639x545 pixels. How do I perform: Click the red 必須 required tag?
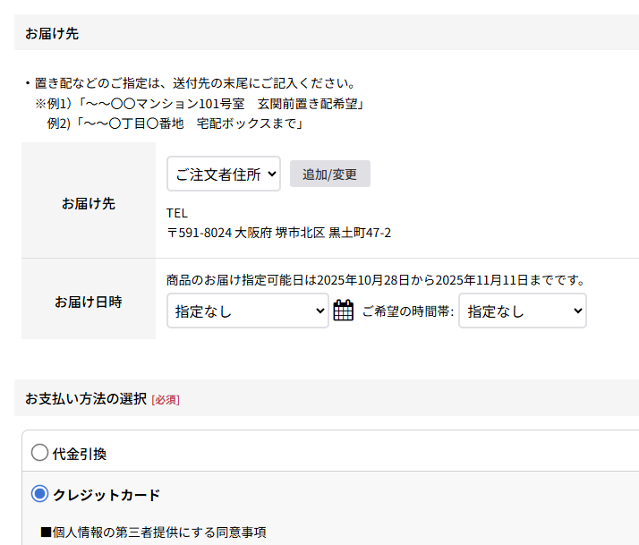coord(166,399)
